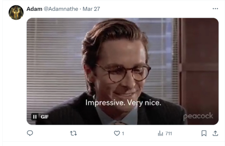225x146 pixels.
Task: Repost this tweet
Action: (x=73, y=133)
